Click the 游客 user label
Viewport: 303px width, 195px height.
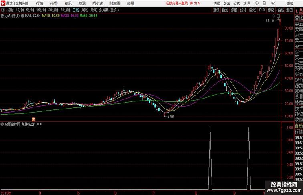[x=290, y=3]
